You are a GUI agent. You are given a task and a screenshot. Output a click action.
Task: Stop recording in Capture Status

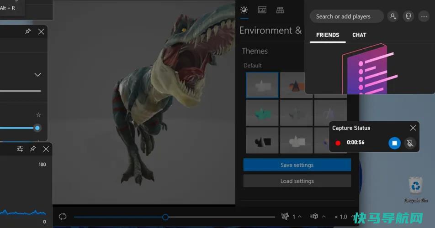click(394, 143)
